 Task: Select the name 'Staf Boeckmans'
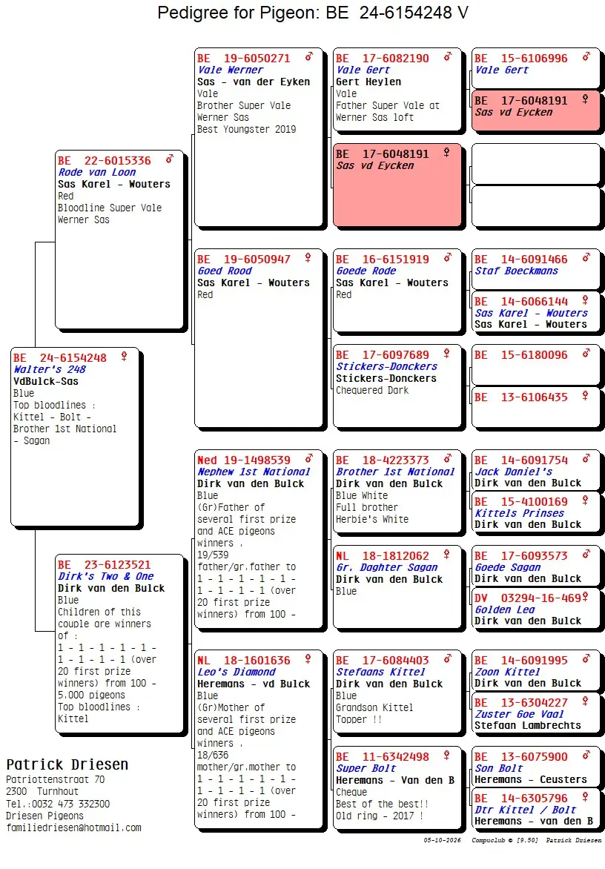point(516,271)
